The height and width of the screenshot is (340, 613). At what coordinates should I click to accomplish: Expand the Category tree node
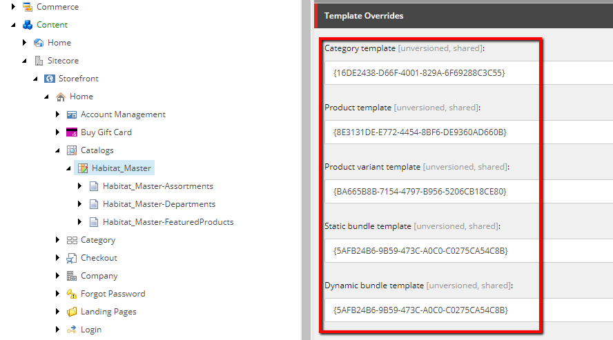(57, 240)
